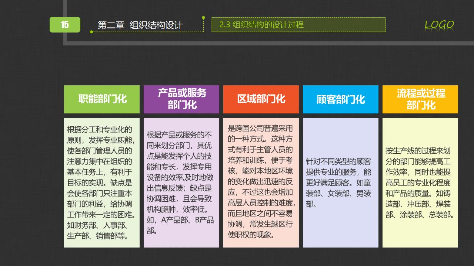Select the green 职能部门化 header box
Screen dimensions: 474x266
[x=102, y=99]
